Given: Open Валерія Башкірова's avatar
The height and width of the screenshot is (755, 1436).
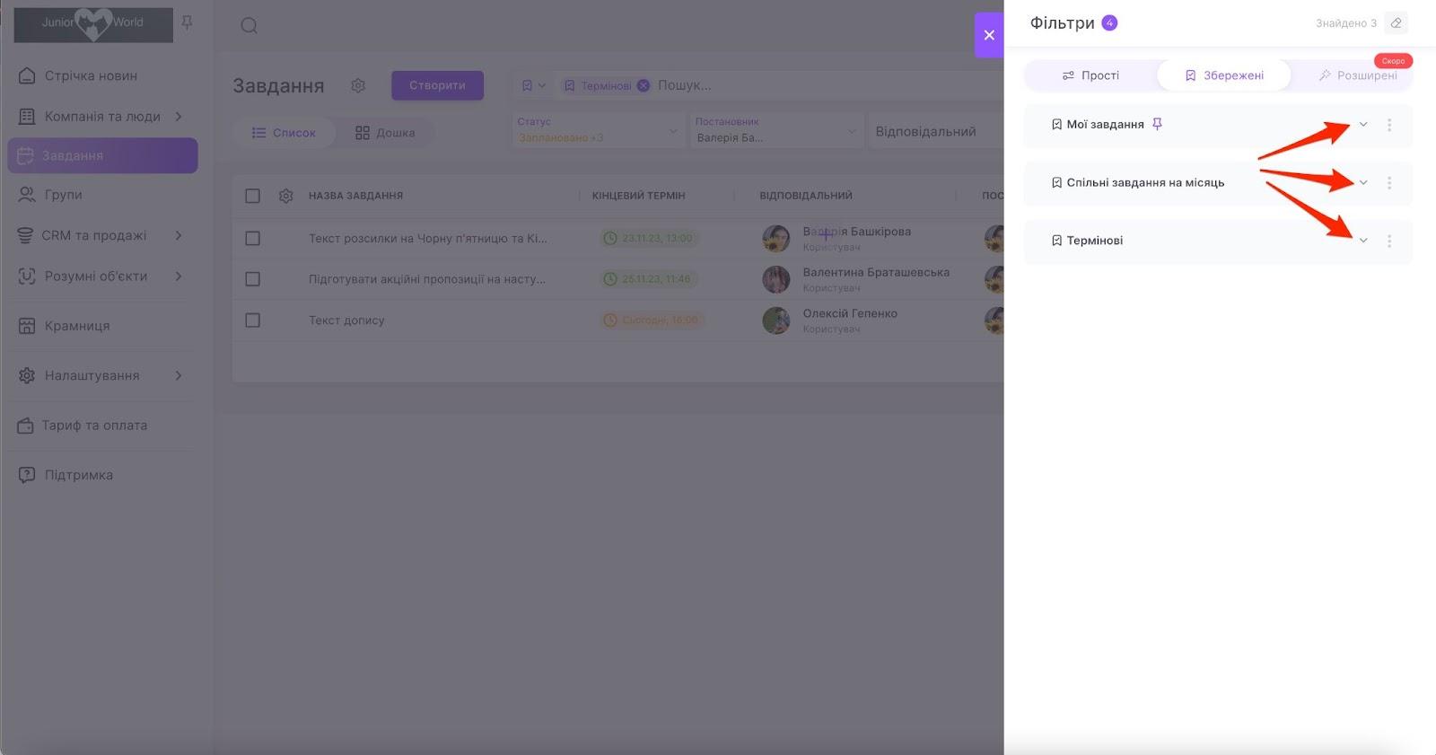Looking at the screenshot, I should pyautogui.click(x=776, y=239).
